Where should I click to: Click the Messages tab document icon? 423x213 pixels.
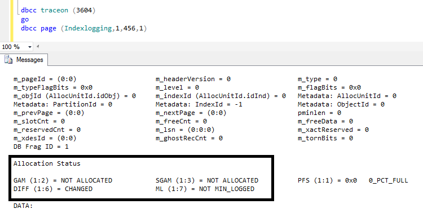pyautogui.click(x=8, y=60)
